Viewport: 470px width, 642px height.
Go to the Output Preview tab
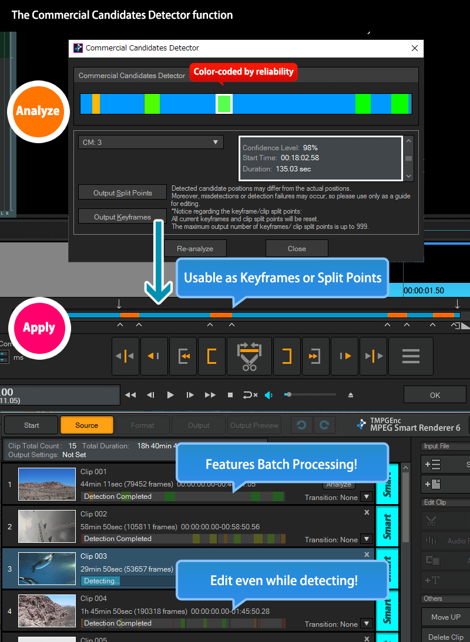[x=254, y=425]
